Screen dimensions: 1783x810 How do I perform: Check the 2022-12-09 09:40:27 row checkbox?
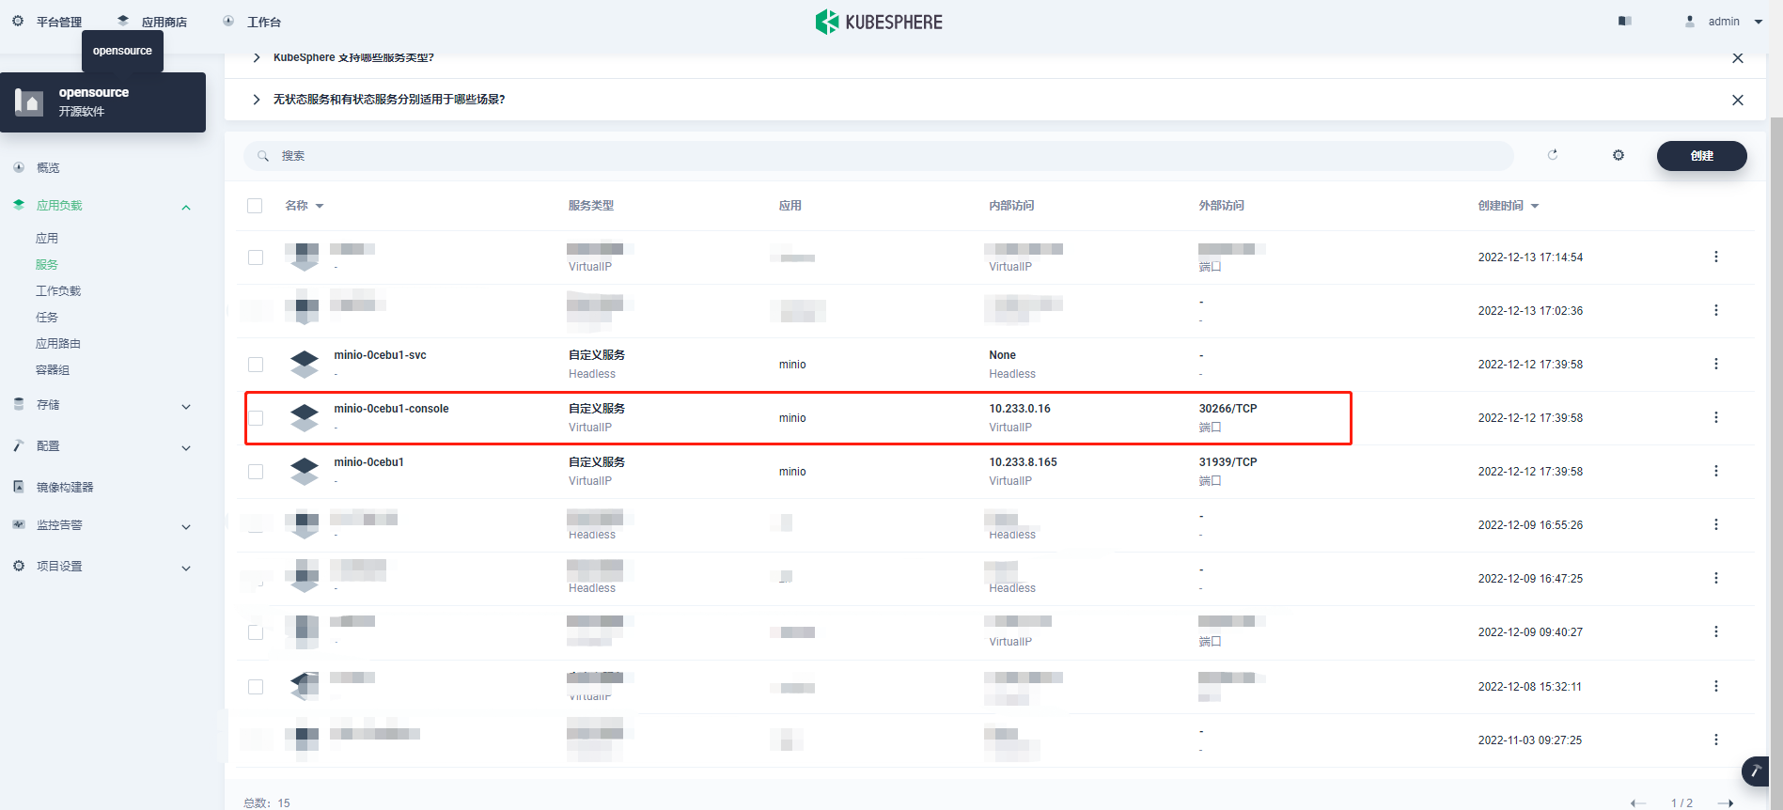point(256,631)
